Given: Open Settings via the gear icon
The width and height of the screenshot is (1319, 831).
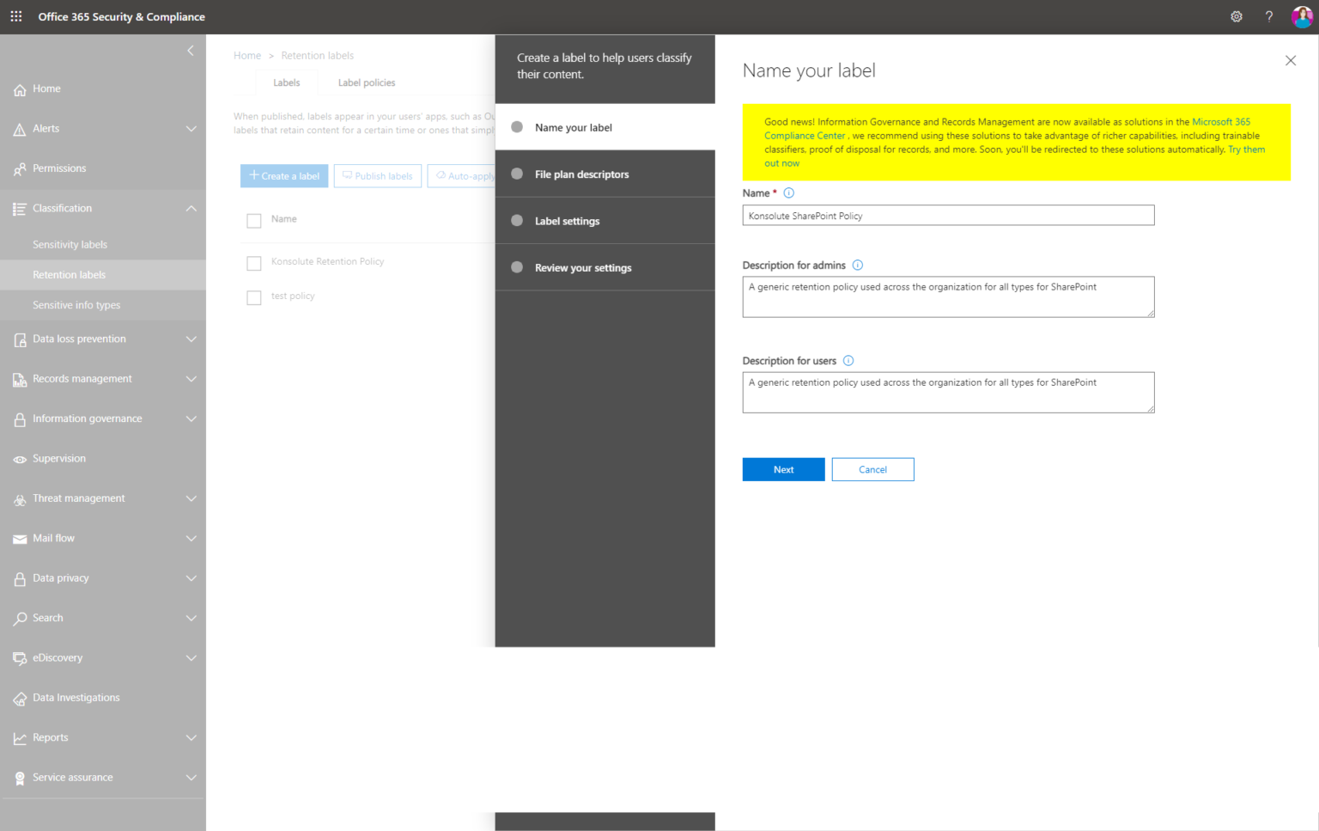Looking at the screenshot, I should coord(1236,16).
